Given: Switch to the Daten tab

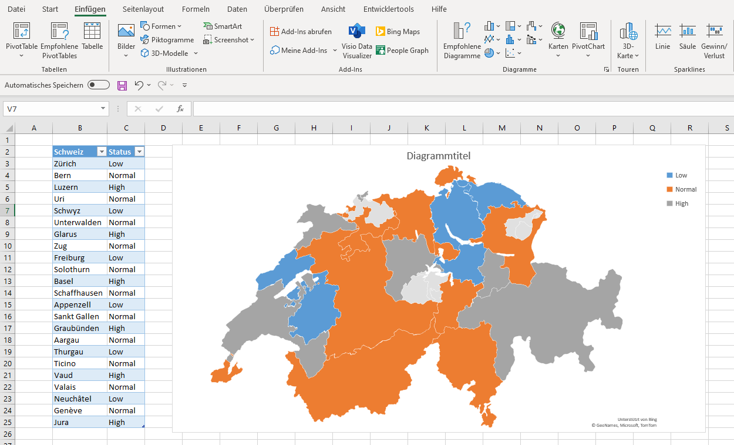Looking at the screenshot, I should [x=237, y=9].
